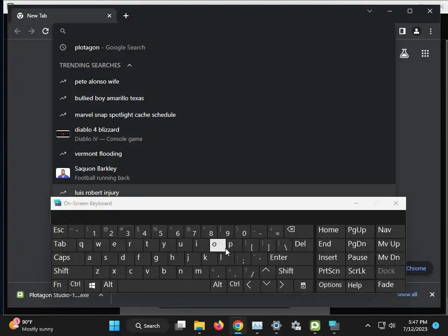The image size is (448, 336).
Task: Select the plotagon Google Search suggestion
Action: (x=224, y=47)
